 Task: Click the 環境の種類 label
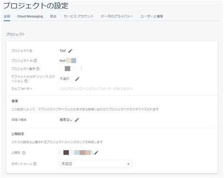click(x=19, y=120)
